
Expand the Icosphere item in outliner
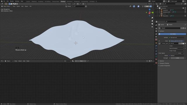(x=160, y=10)
